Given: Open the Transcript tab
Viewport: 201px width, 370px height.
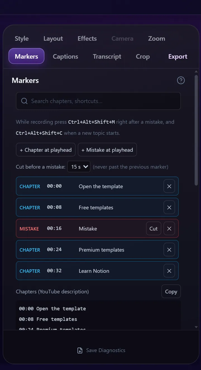Looking at the screenshot, I should [107, 56].
